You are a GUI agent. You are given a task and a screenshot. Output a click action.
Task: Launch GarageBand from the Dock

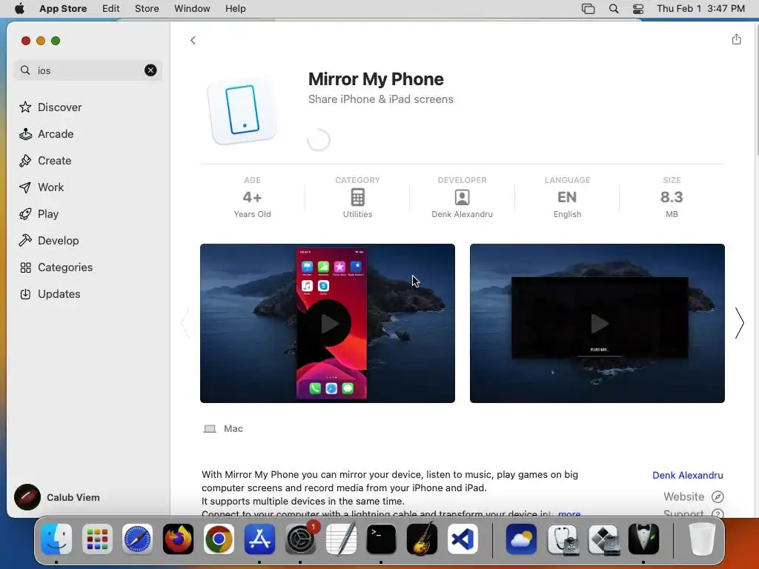coord(422,539)
